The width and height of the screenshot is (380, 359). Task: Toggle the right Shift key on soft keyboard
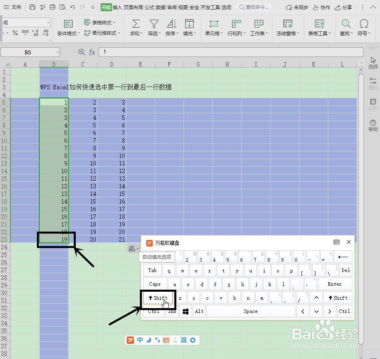[338, 298]
